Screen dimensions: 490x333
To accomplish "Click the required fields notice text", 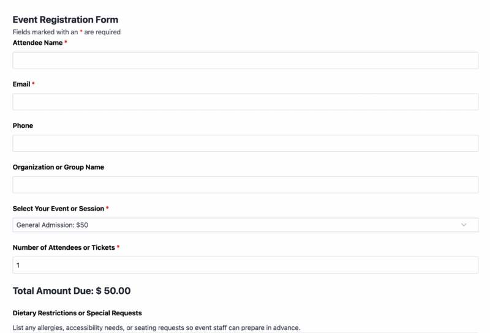I will (x=67, y=32).
